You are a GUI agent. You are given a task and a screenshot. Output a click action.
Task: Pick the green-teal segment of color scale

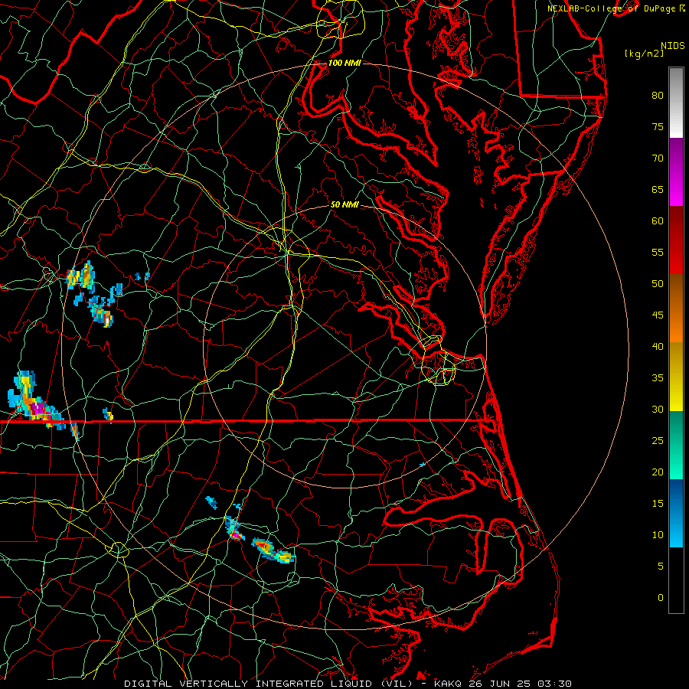click(x=676, y=445)
